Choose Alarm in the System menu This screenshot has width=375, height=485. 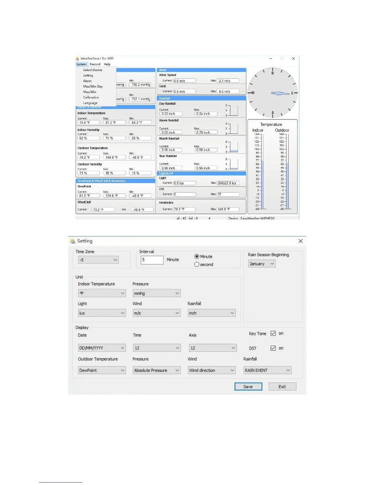click(x=87, y=81)
